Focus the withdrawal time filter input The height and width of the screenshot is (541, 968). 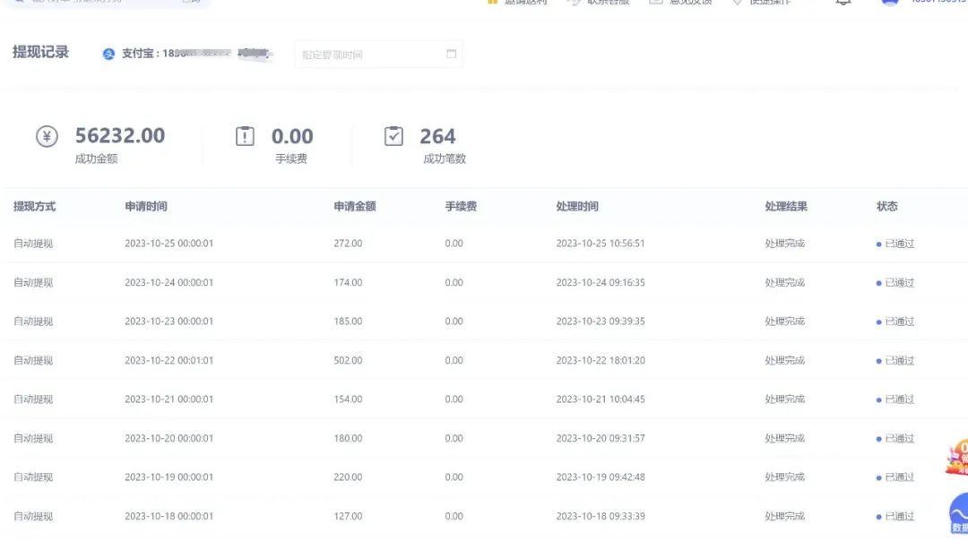pos(378,55)
